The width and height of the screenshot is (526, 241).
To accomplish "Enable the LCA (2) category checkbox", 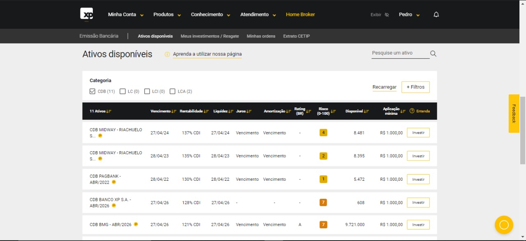I will point(173,91).
